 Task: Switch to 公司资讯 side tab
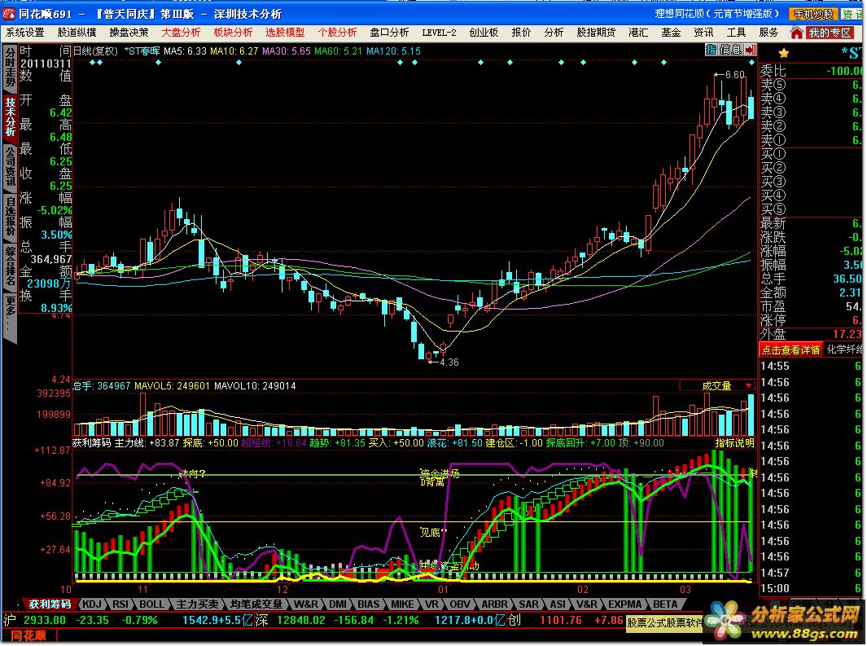(x=10, y=166)
